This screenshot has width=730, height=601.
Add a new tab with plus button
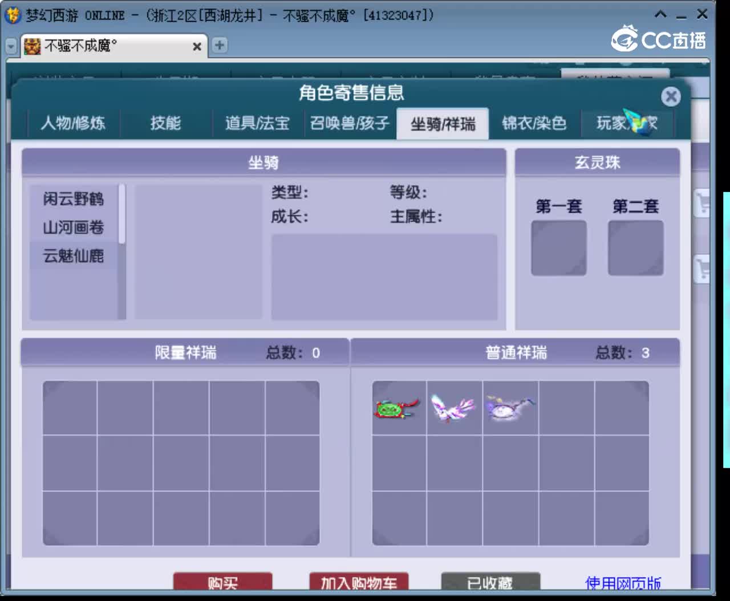(219, 45)
